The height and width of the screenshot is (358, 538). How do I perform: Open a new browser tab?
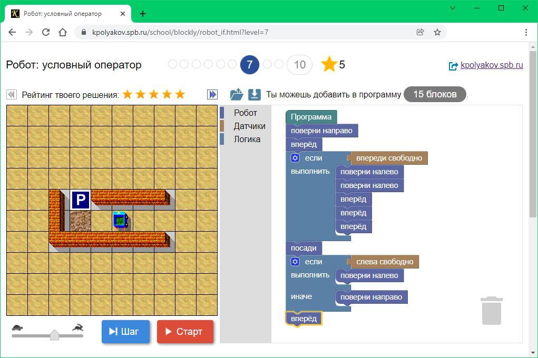tap(143, 14)
